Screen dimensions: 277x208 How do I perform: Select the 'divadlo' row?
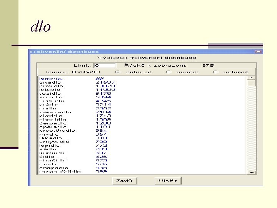click(x=77, y=82)
